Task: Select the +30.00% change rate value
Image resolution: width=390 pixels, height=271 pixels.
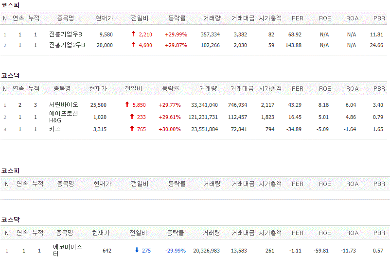Action: point(170,129)
